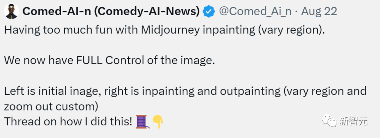
Task: Click the capitalized word "FULL"
Action: coord(91,61)
